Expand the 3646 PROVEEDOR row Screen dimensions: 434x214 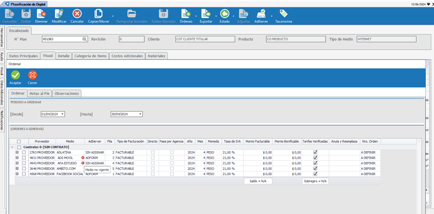[17, 168]
